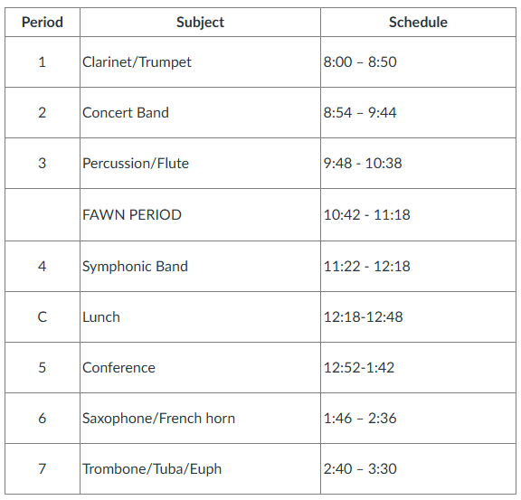Image resolution: width=521 pixels, height=500 pixels.
Task: Select the 10:42 - 11:18 time cell
Action: [x=418, y=215]
